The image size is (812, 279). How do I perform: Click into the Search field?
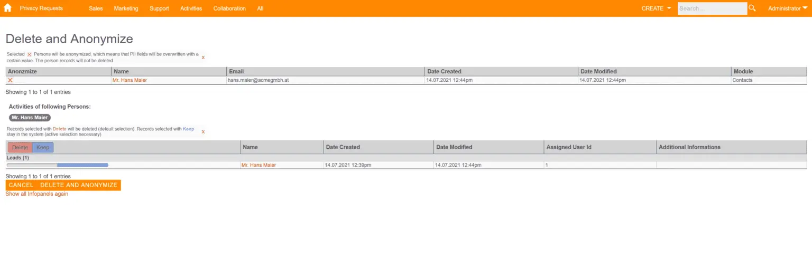[x=712, y=8]
